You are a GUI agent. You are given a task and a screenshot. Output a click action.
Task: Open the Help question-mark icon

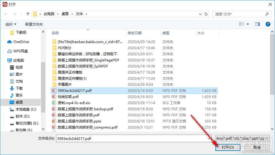[268, 24]
